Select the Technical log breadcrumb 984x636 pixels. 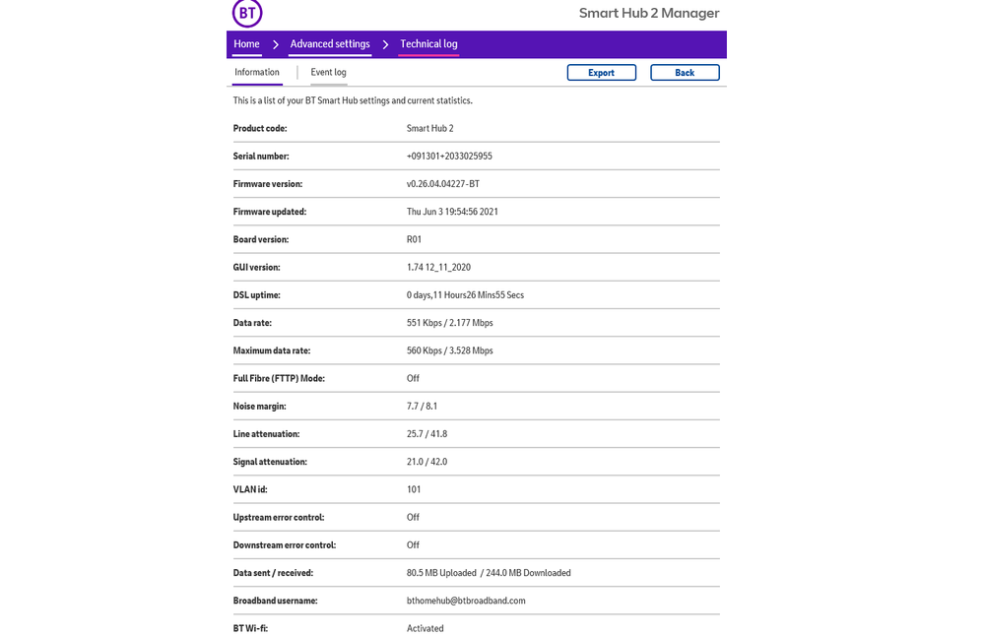(x=428, y=44)
